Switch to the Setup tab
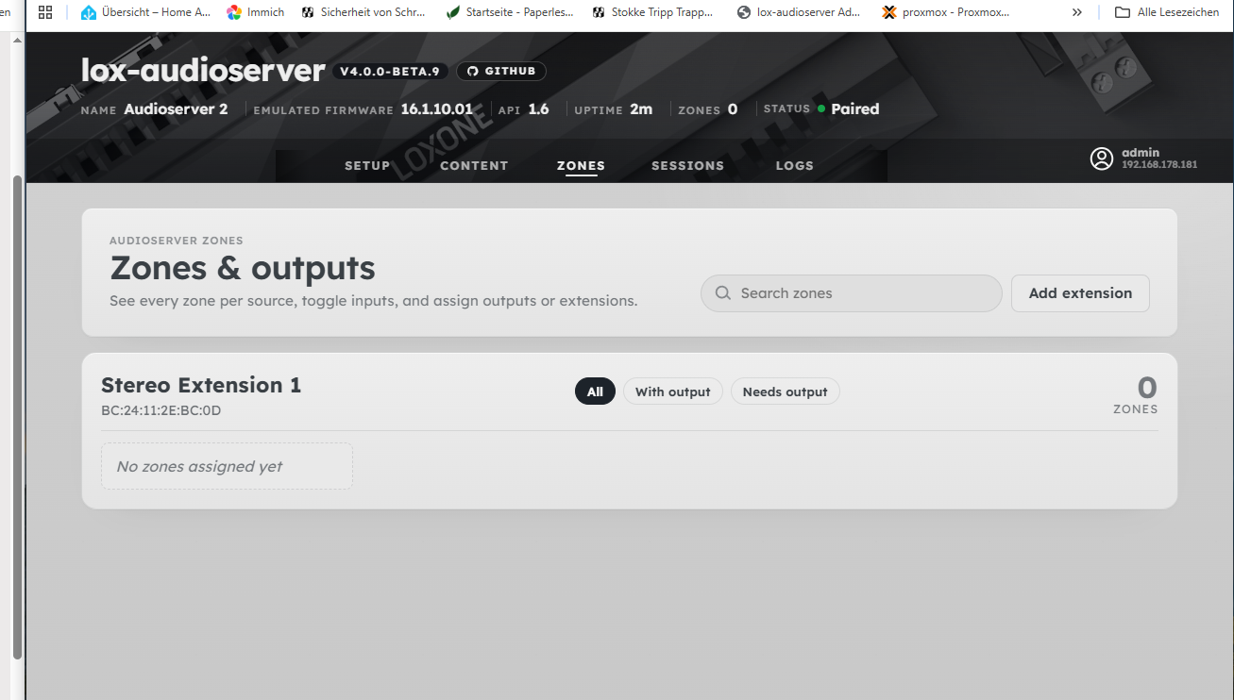 [367, 165]
